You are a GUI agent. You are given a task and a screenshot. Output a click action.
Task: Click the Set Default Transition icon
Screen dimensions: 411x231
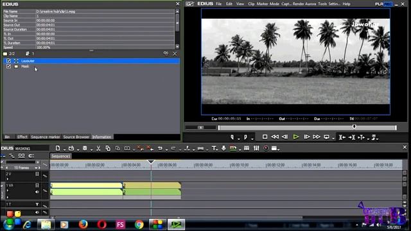click(200, 148)
